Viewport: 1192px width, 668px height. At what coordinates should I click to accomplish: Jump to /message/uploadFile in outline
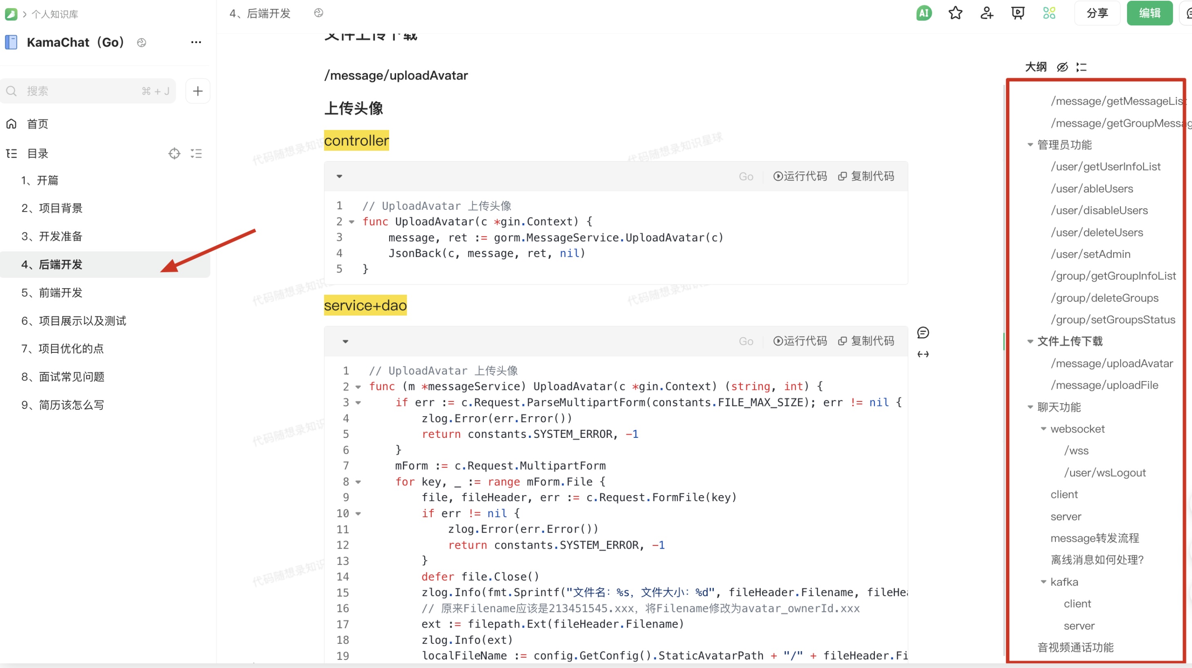point(1104,385)
